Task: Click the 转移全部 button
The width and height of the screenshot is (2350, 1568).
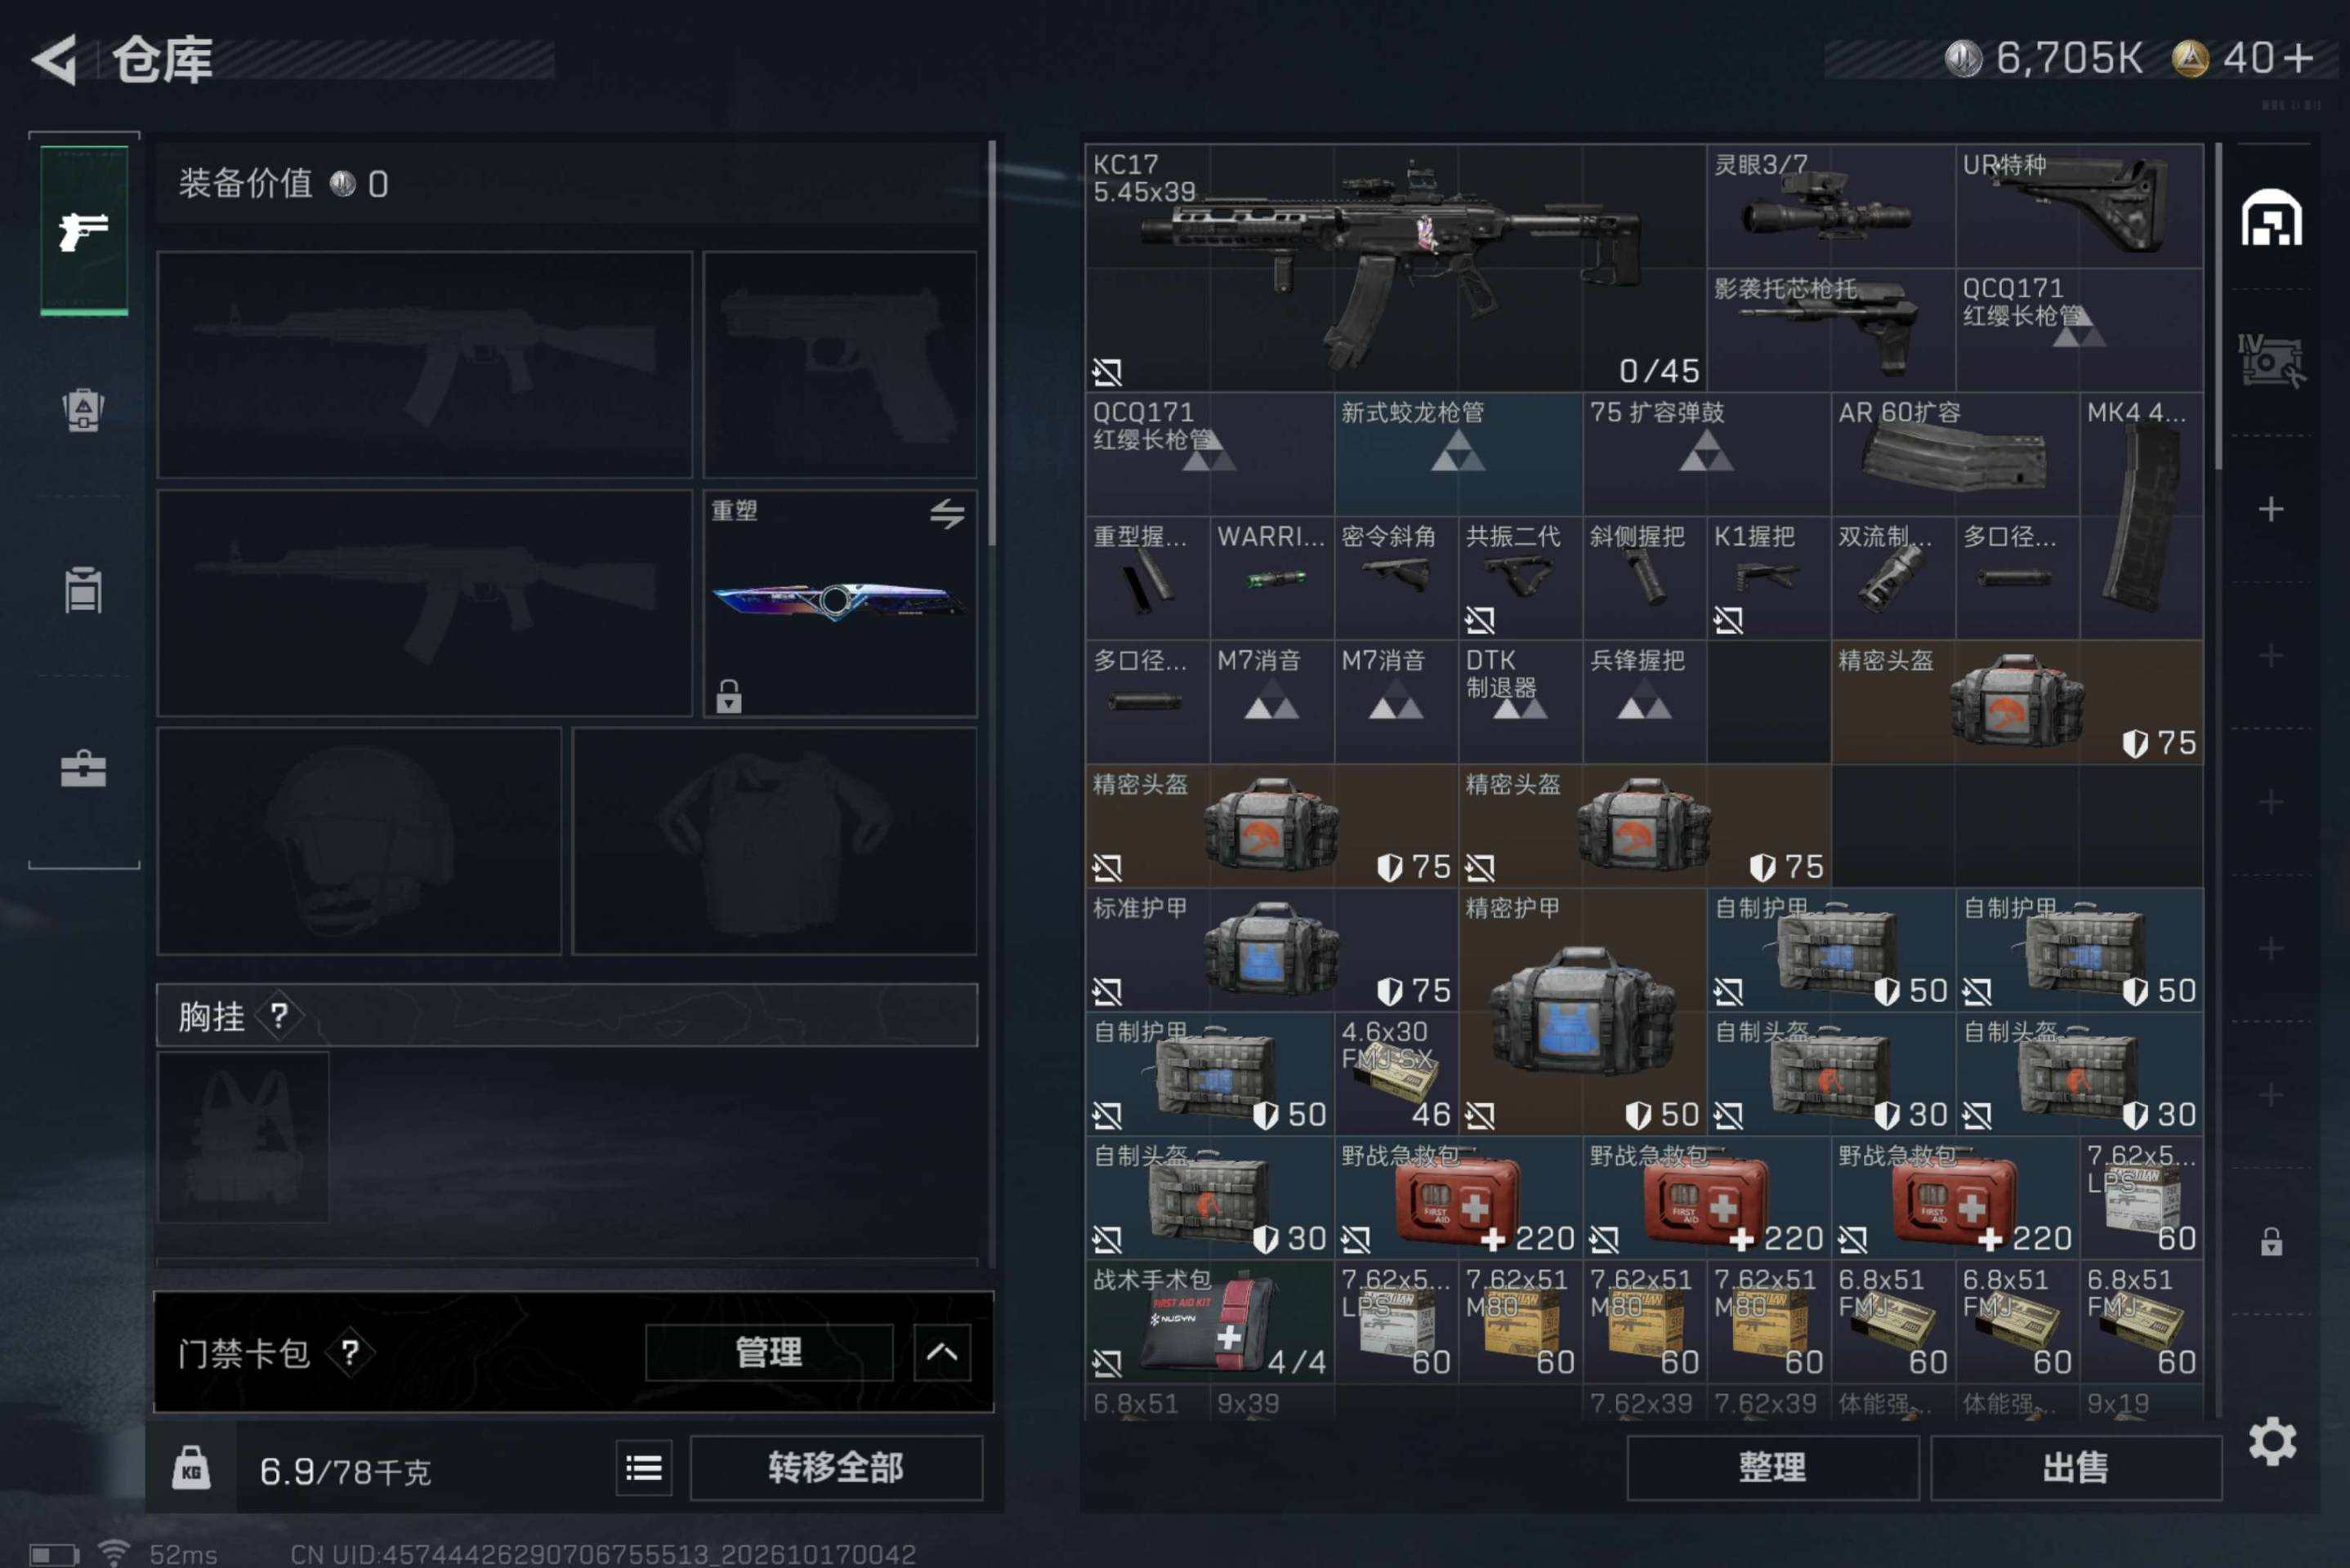Action: [x=837, y=1467]
